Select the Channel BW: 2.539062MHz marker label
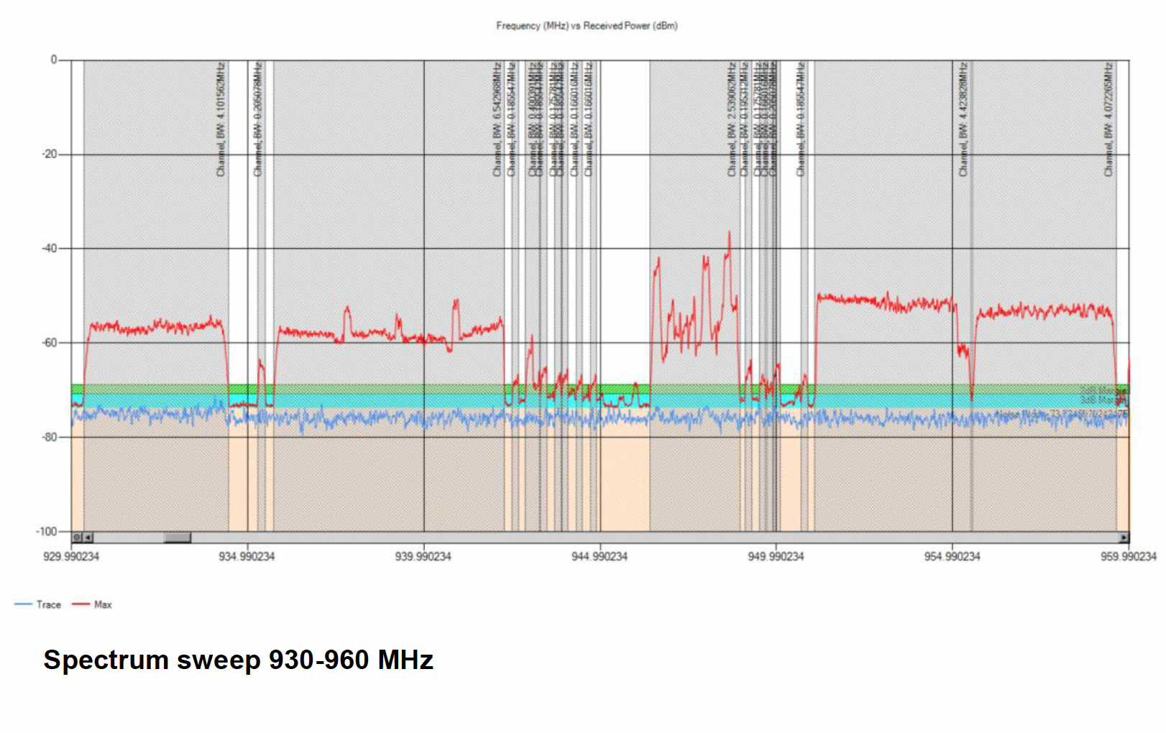This screenshot has height=733, width=1166. coord(733,119)
